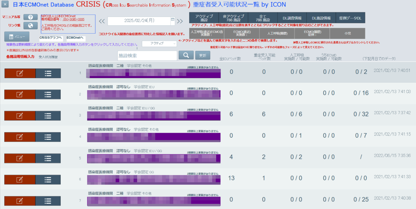Expand the アクティブ filter dropdown
The image size is (416, 209).
click(159, 44)
